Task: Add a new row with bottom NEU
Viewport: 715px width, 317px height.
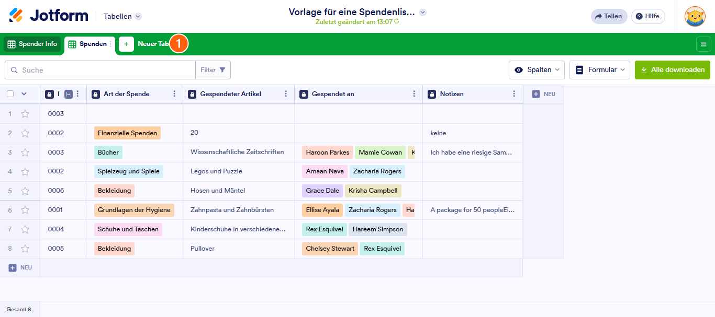Action: click(x=20, y=267)
